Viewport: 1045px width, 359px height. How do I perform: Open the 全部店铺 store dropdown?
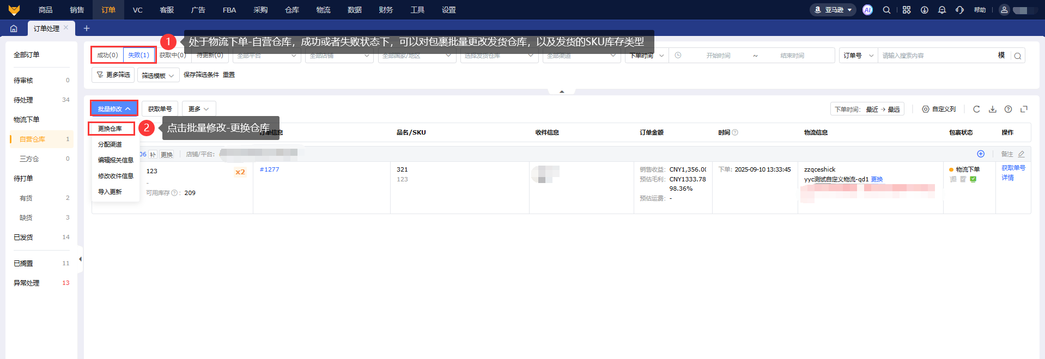point(339,56)
